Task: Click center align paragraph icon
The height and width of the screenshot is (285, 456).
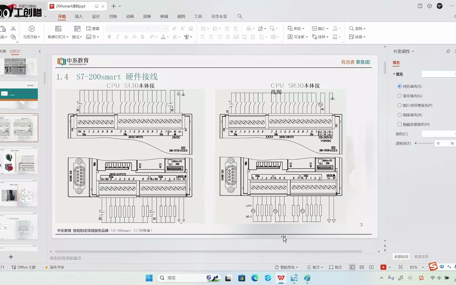Action: point(211,37)
